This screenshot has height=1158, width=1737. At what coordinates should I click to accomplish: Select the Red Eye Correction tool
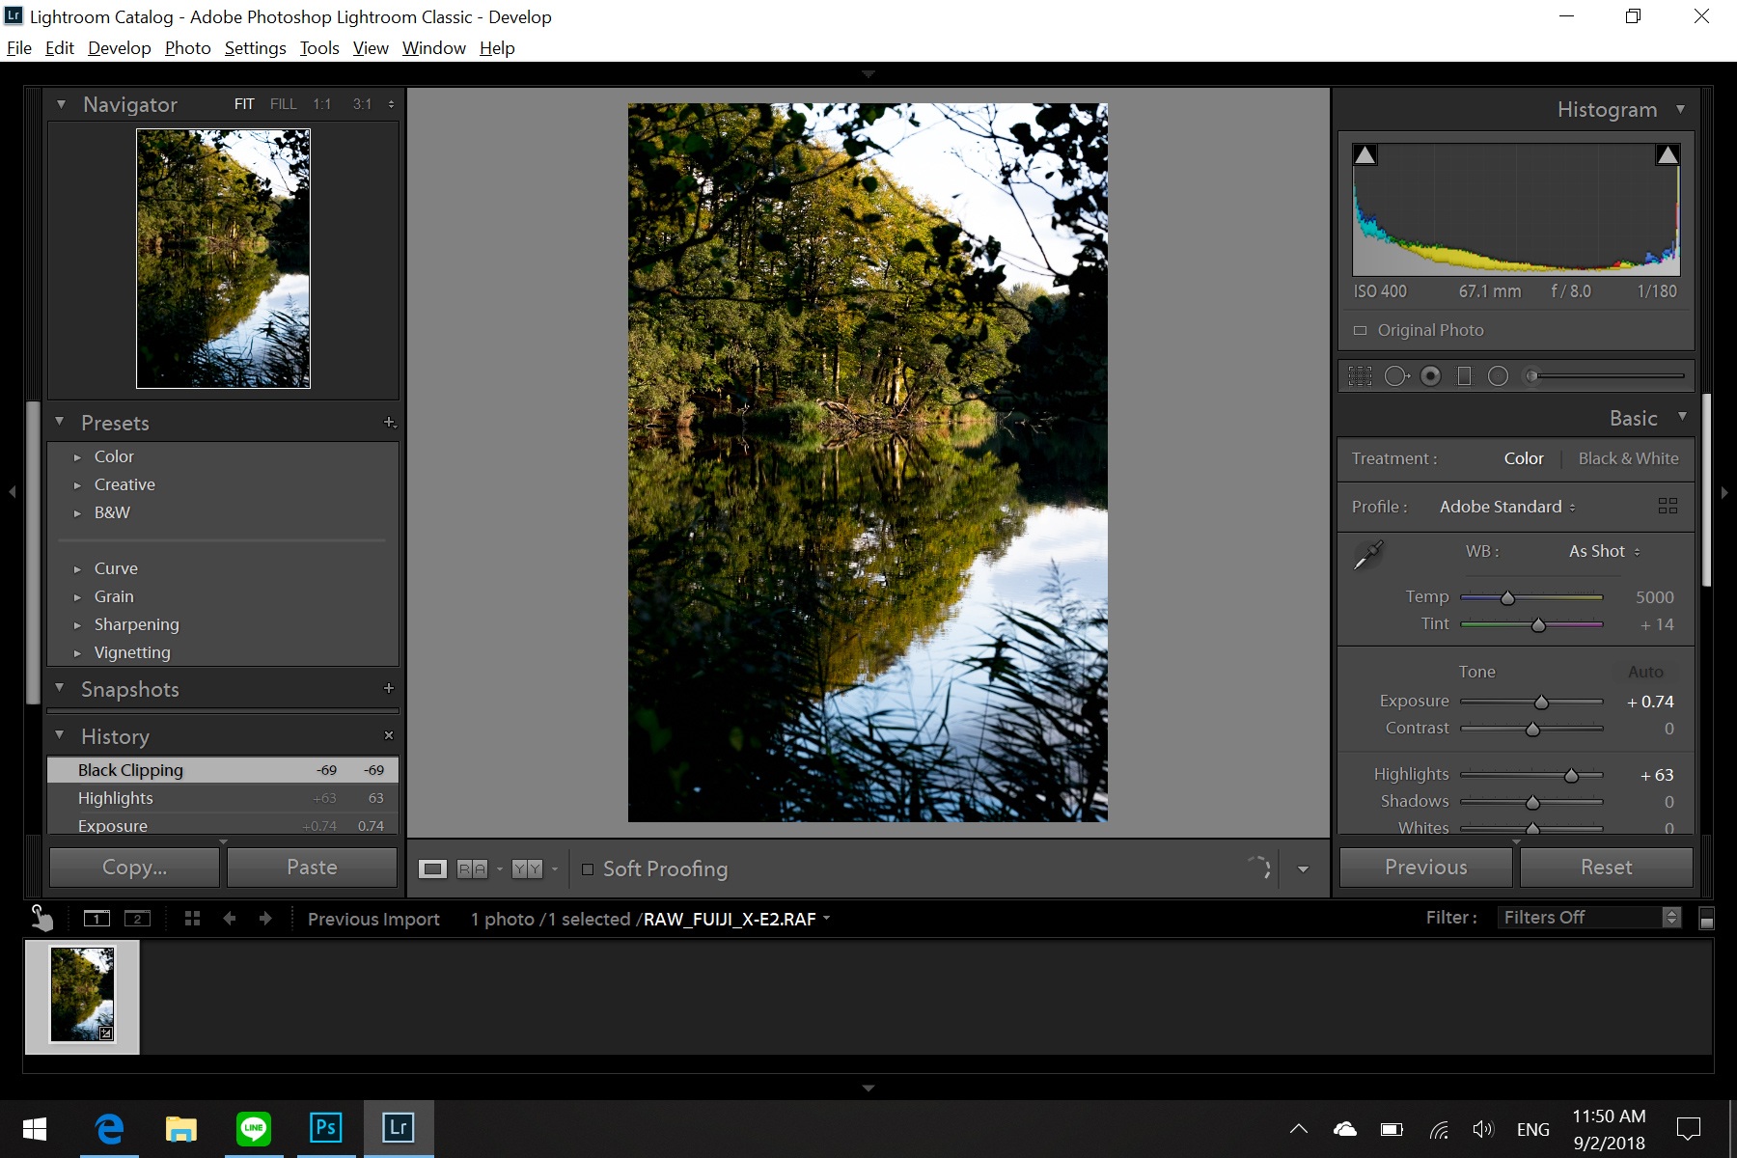pyautogui.click(x=1431, y=376)
